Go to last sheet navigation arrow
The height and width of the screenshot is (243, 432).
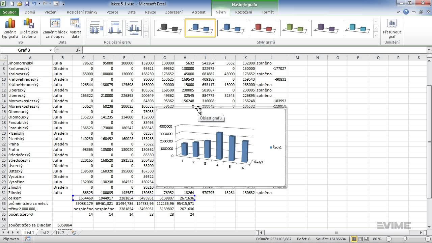[x=18, y=233]
